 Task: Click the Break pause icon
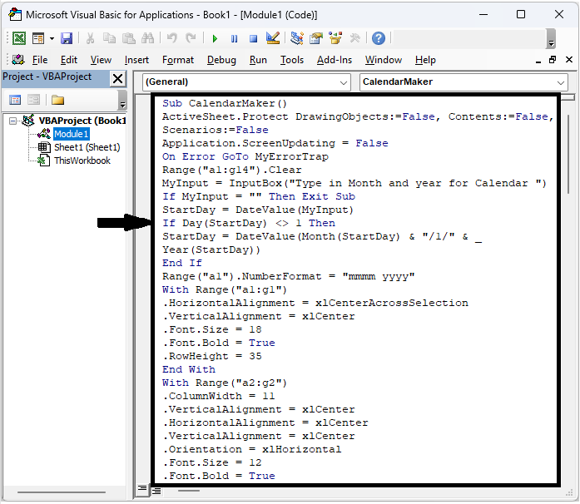click(x=234, y=38)
